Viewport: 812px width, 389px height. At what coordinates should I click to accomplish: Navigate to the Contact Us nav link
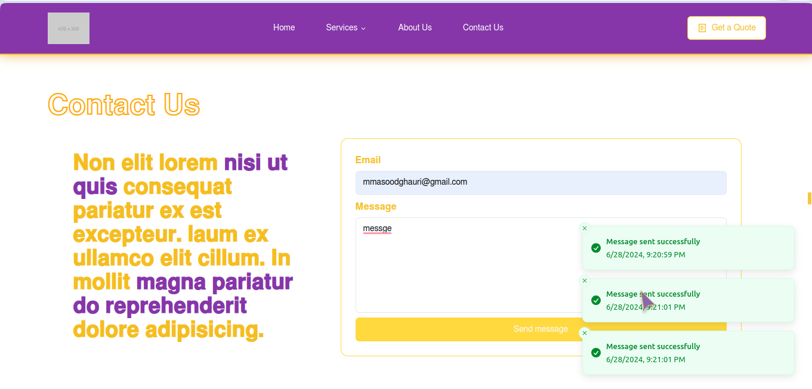pos(483,27)
